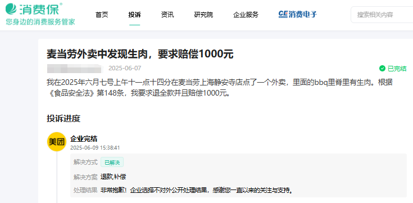
Task: Click the complaint paragraph mentioning 《食品安全法》第148条
Action: [220, 88]
